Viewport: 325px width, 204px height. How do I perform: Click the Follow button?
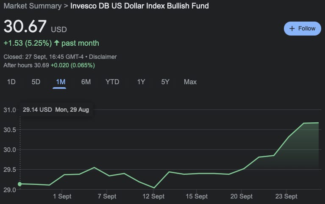[302, 29]
